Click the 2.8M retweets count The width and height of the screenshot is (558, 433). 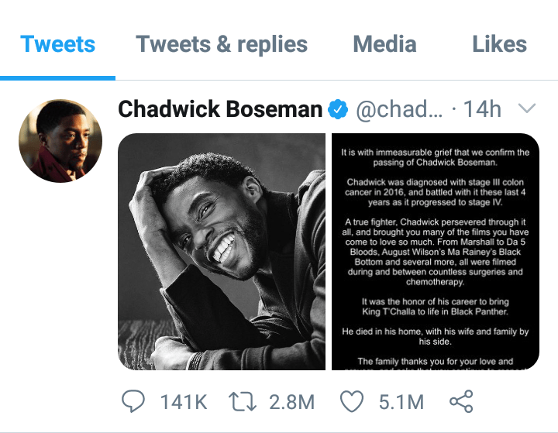tap(292, 402)
